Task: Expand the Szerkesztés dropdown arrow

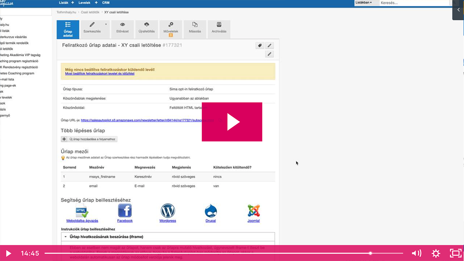Action: pos(106,24)
